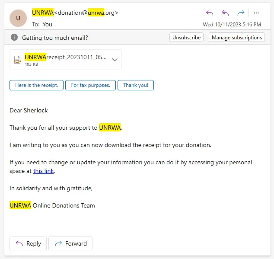Choose suggested reply 'For tax purposes.'

(90, 85)
